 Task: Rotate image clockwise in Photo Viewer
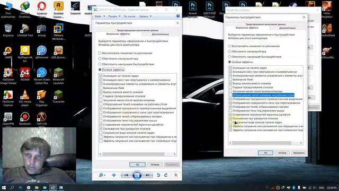pos(166,175)
